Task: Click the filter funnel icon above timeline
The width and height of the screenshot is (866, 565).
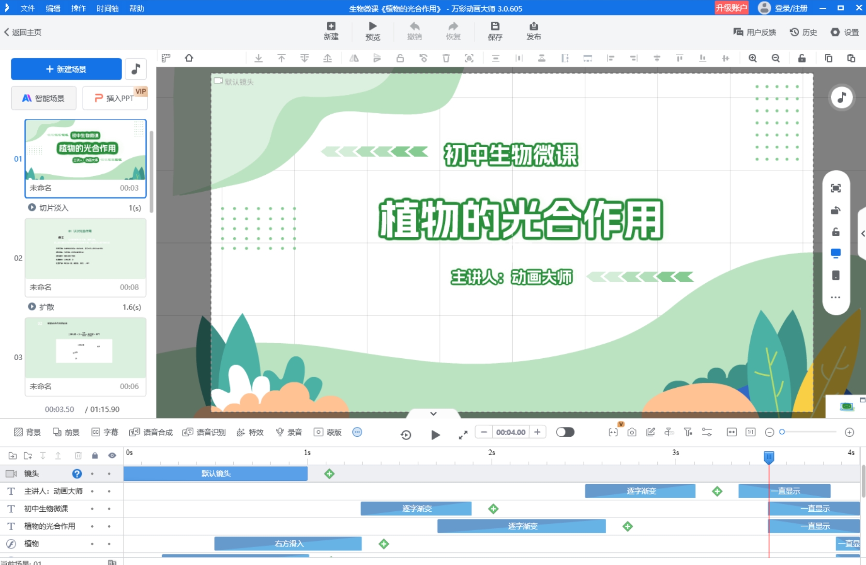Action: tap(688, 432)
